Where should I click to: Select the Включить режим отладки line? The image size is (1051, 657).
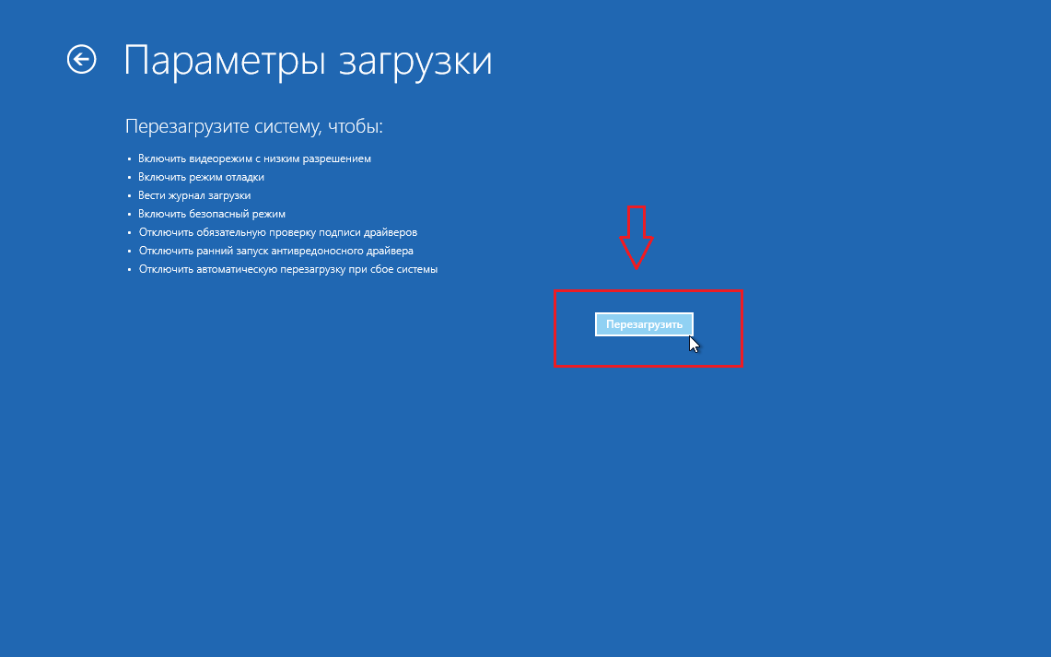coord(201,177)
